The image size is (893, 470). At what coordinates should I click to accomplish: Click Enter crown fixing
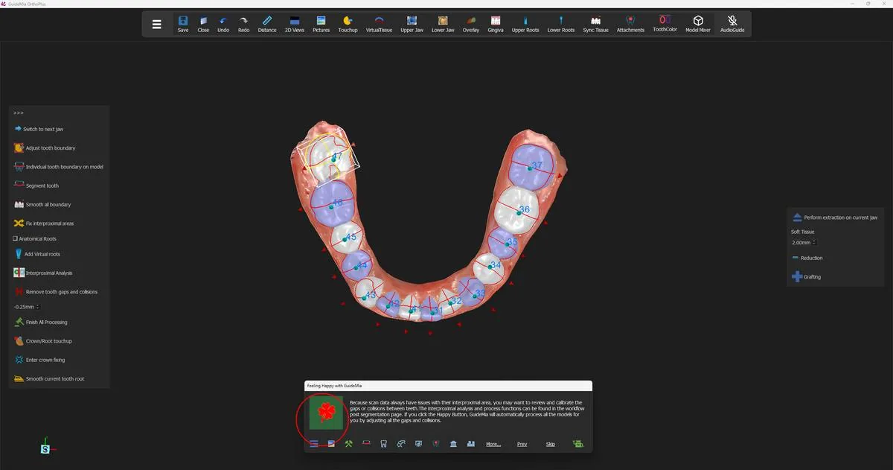pyautogui.click(x=39, y=360)
